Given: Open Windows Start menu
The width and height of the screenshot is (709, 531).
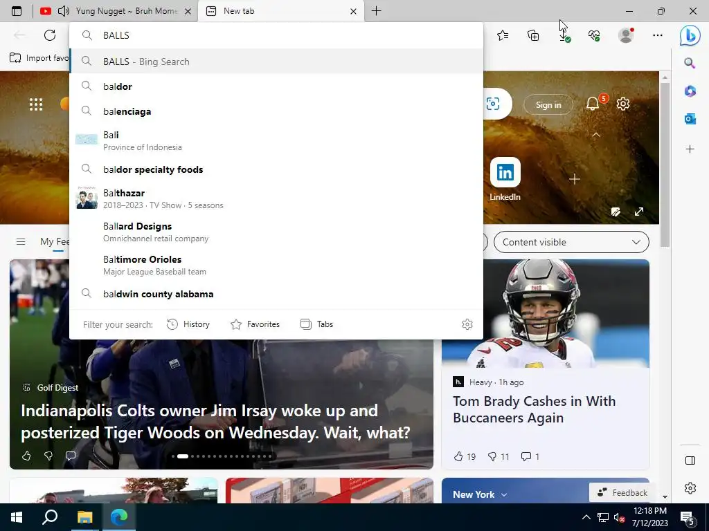Looking at the screenshot, I should point(17,517).
